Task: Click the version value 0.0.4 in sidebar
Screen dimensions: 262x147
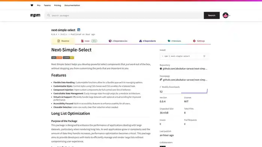Action: pos(162,101)
